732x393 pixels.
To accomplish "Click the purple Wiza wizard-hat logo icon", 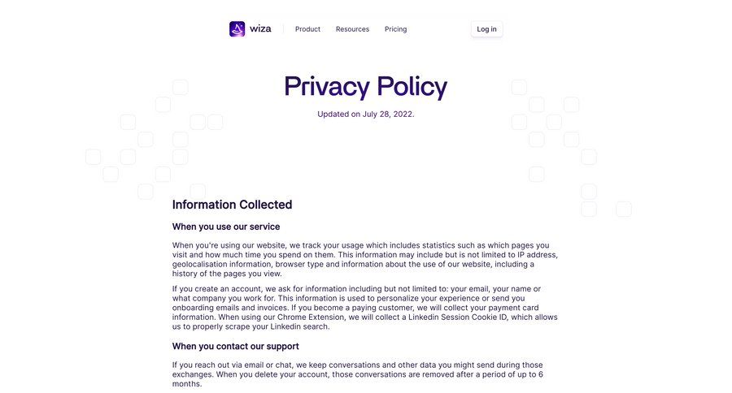I will click(x=237, y=29).
